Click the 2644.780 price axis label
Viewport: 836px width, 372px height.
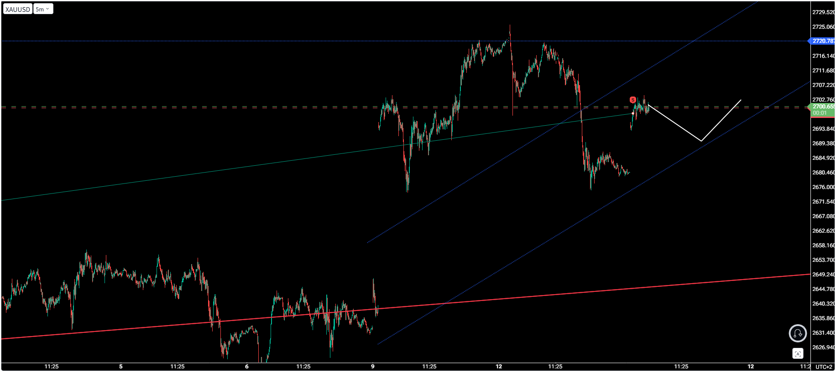click(x=823, y=289)
